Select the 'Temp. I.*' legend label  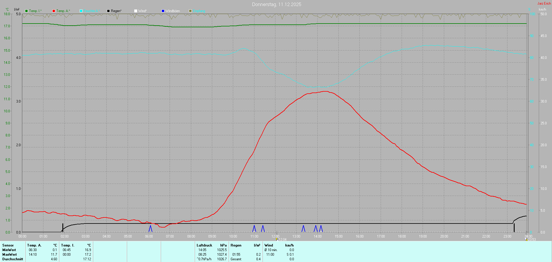tap(35, 11)
